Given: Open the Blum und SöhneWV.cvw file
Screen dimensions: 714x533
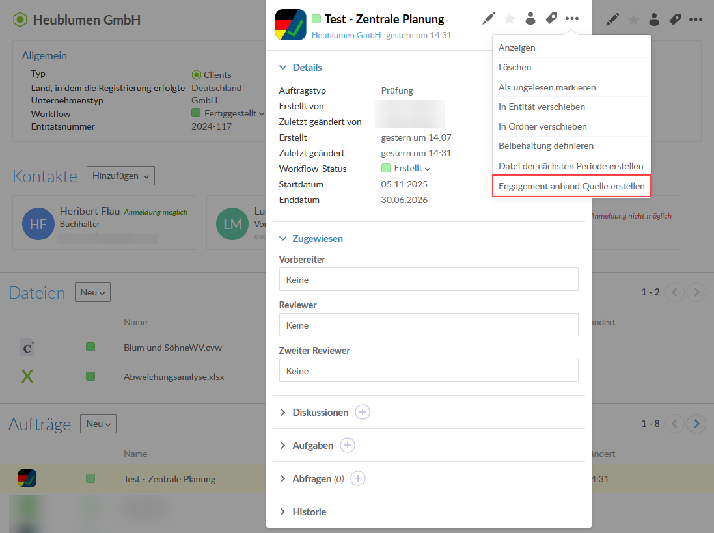Looking at the screenshot, I should click(172, 348).
